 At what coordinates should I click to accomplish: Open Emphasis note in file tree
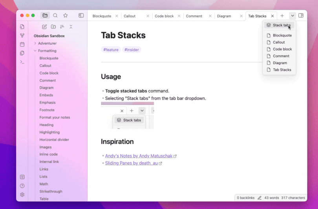pyautogui.click(x=48, y=103)
